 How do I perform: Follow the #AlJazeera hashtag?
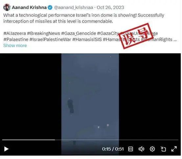15,33
